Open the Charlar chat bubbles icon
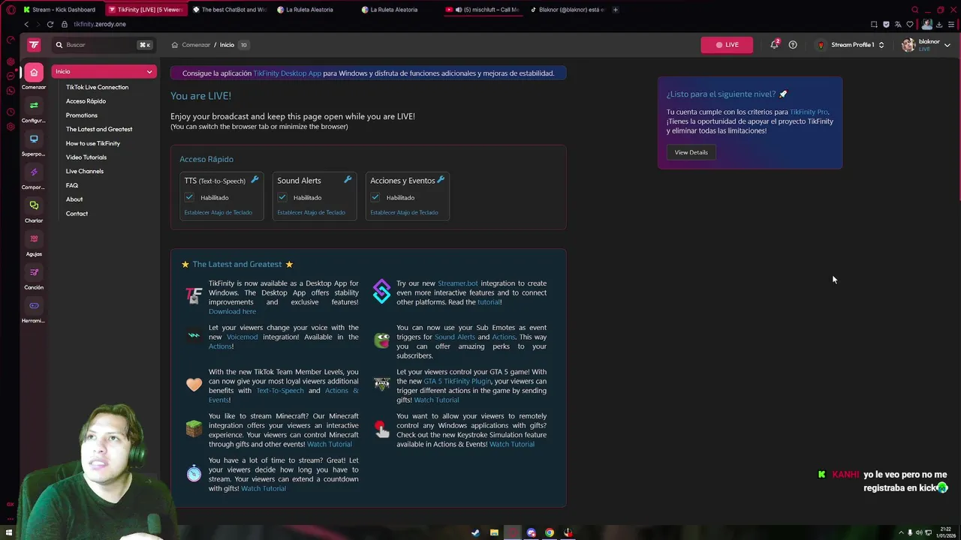 pos(34,205)
